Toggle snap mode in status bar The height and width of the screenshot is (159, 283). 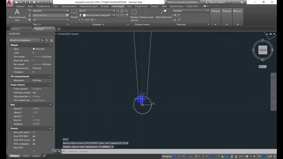point(179,156)
